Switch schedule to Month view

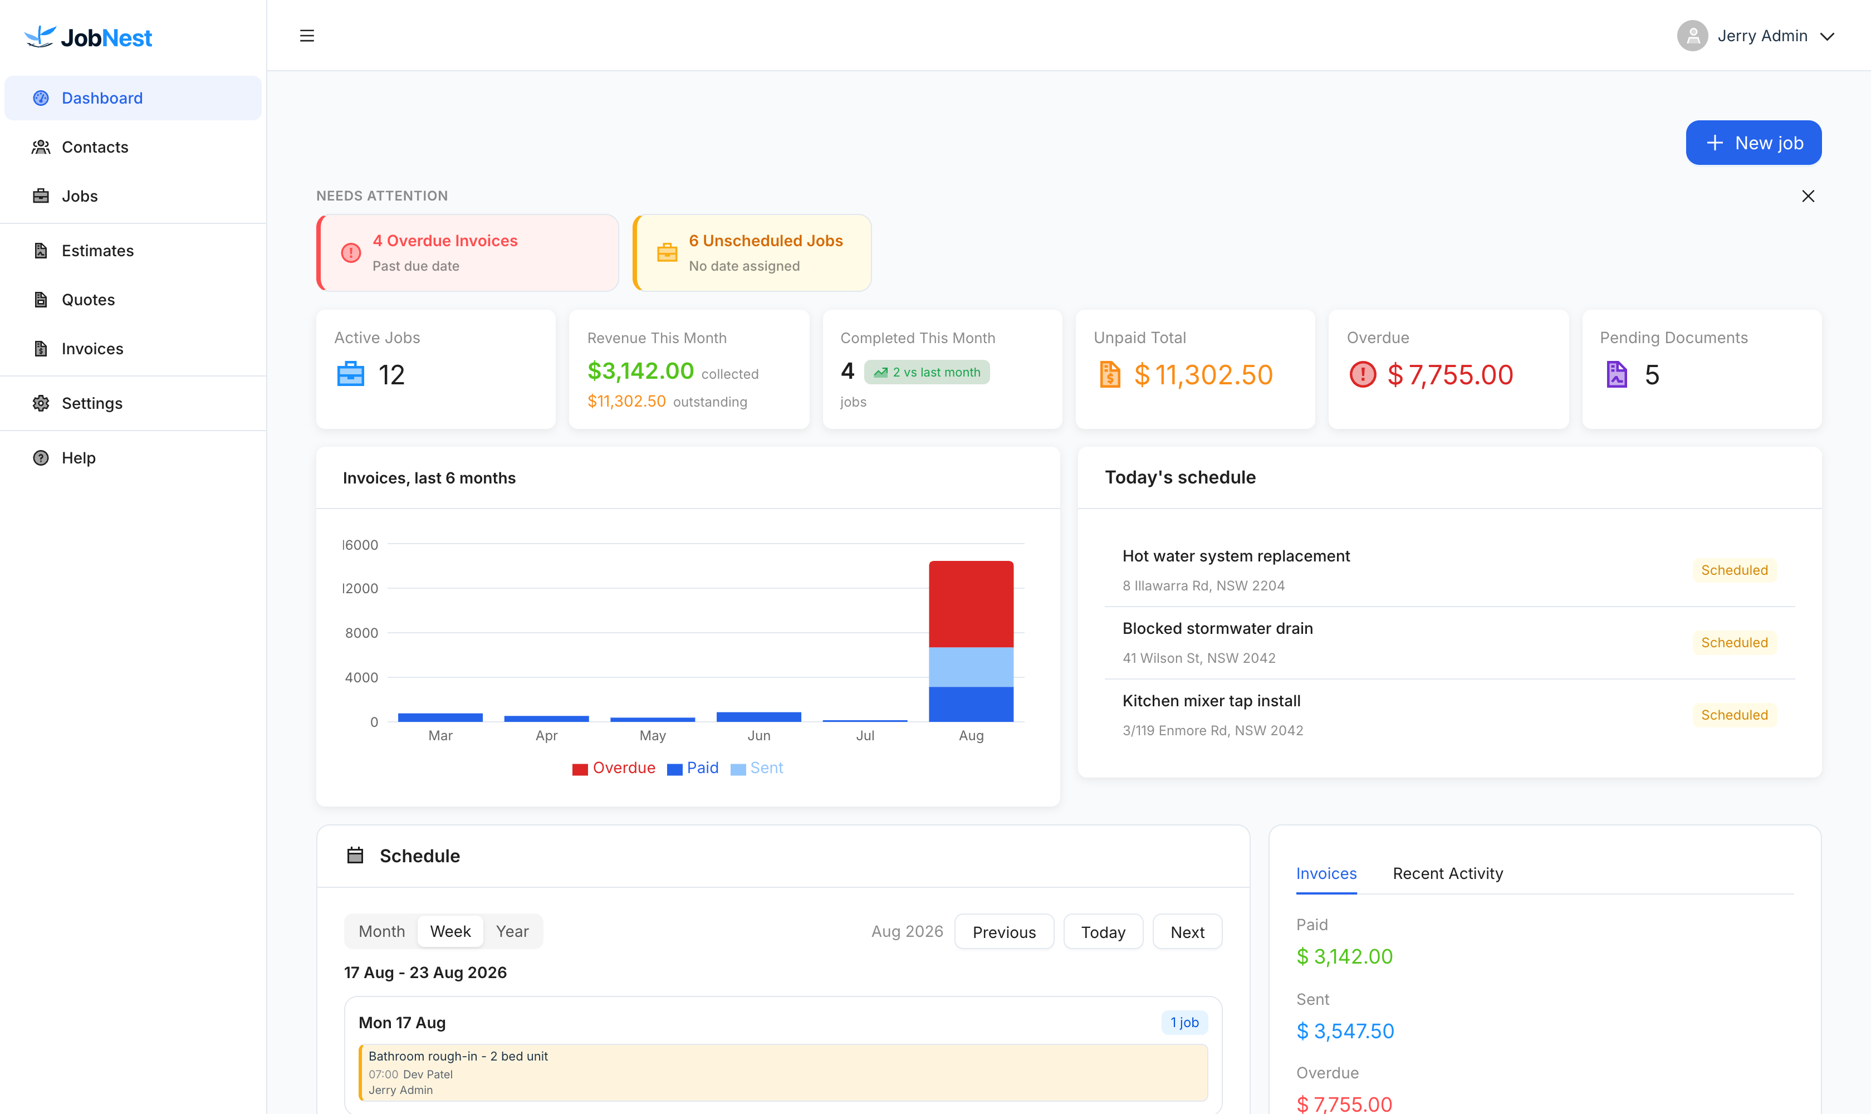(x=381, y=931)
